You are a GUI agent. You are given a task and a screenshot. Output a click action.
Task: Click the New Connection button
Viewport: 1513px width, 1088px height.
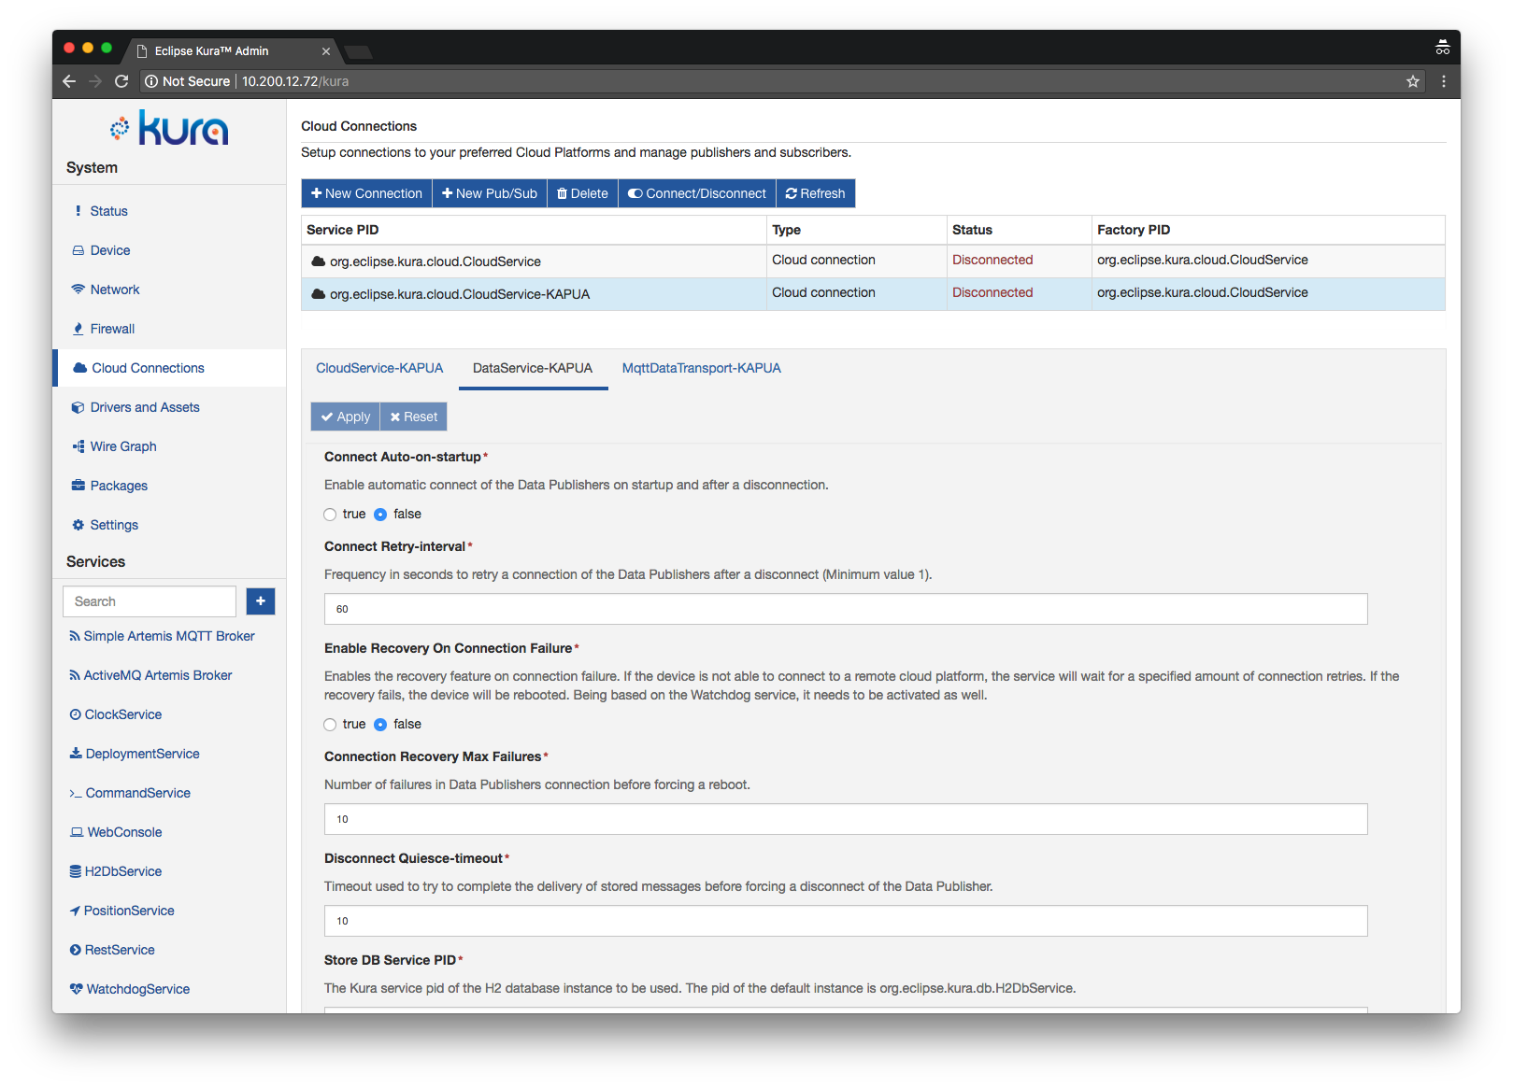[366, 193]
